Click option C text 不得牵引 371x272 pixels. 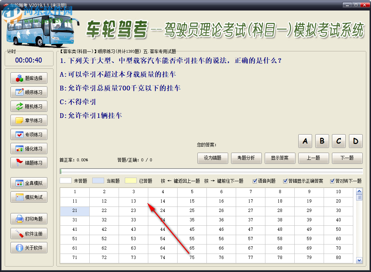pos(82,102)
